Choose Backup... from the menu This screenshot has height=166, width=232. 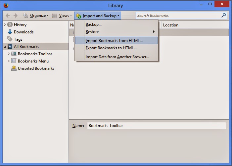tap(116, 24)
